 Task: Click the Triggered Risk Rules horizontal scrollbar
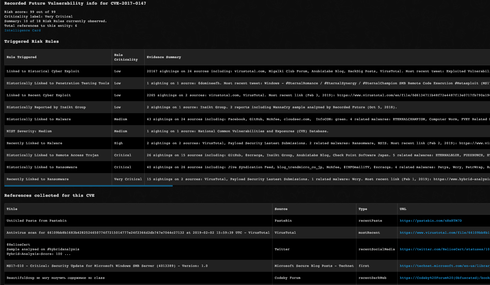click(89, 186)
